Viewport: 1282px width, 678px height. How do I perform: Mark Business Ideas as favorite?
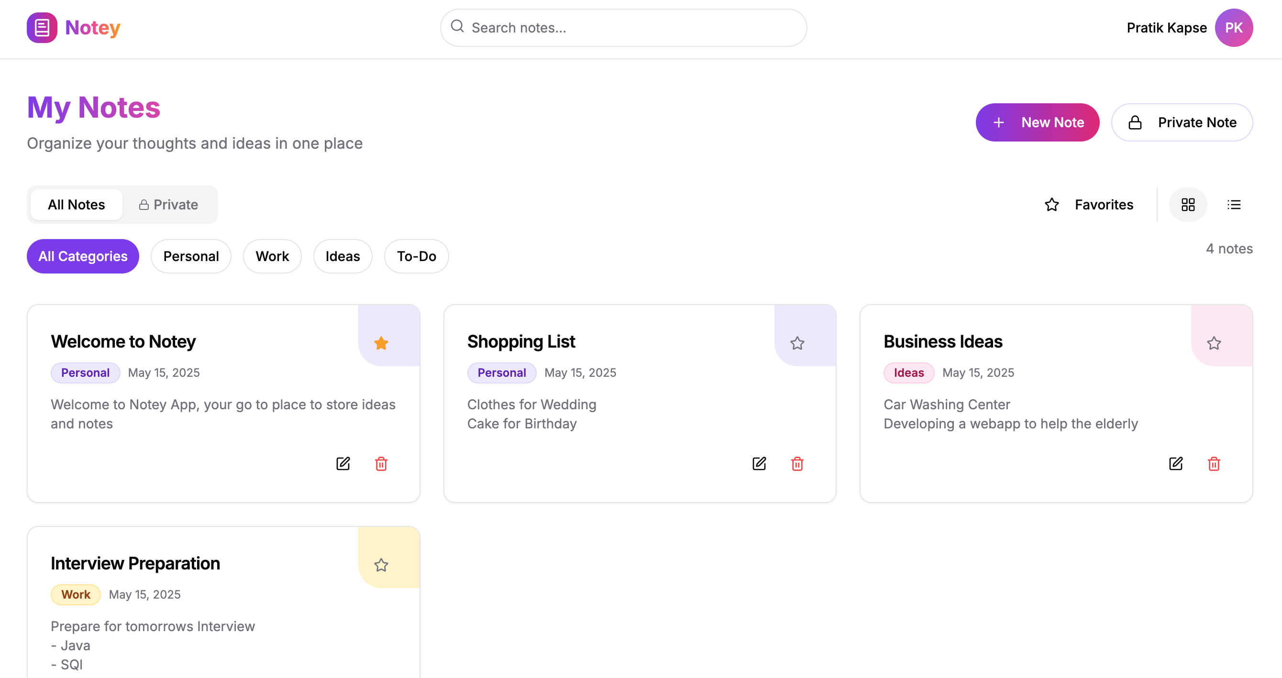(1214, 343)
